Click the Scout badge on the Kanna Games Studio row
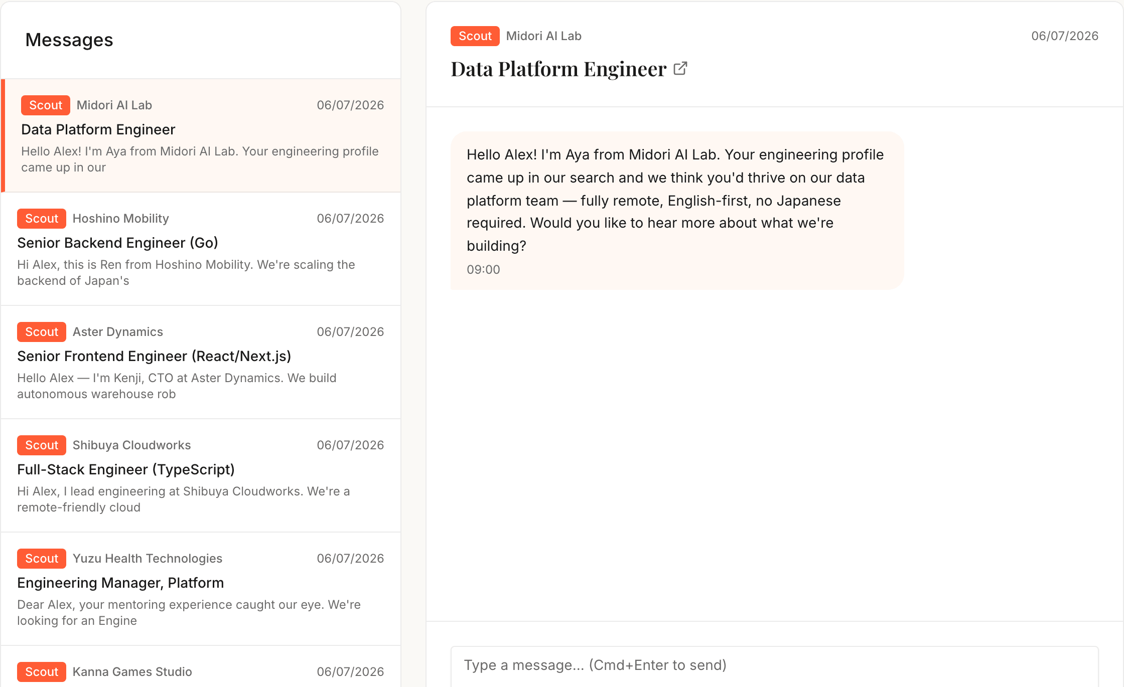Screen dimensions: 1124x687 point(42,672)
